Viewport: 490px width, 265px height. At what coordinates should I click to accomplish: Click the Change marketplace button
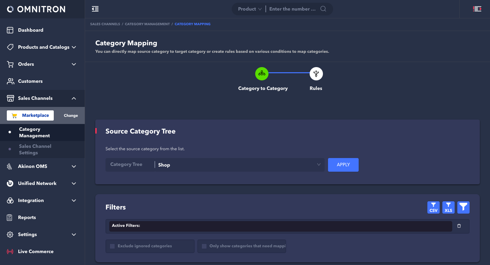tap(71, 115)
